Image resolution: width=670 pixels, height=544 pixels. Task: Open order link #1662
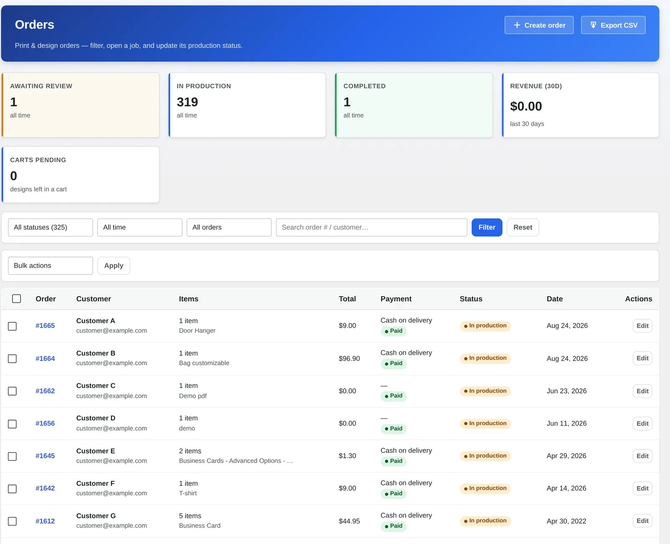pos(45,391)
